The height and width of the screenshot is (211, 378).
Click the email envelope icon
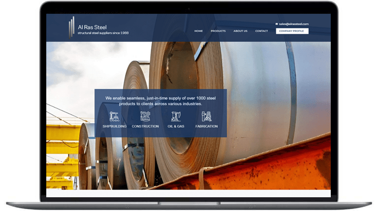pos(277,24)
